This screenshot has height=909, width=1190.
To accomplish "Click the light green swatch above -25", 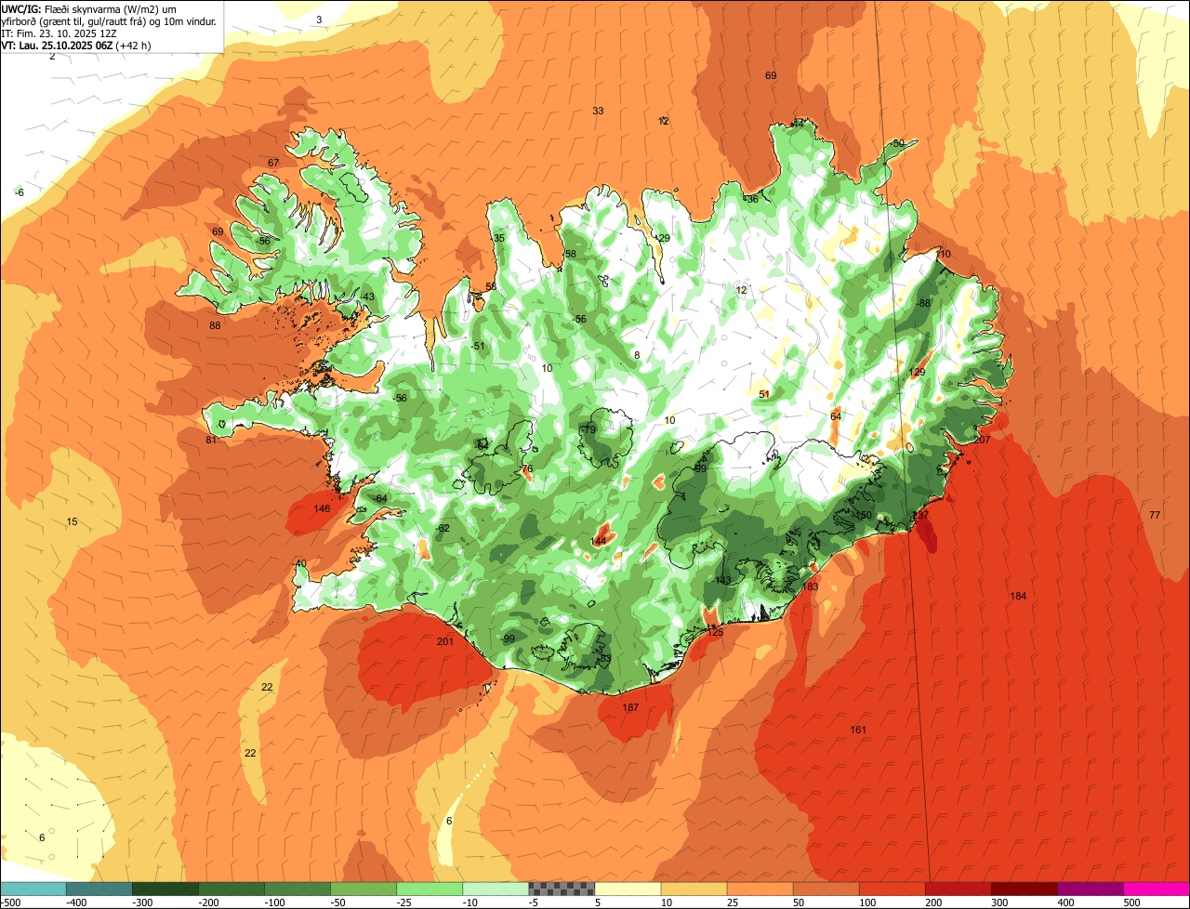I will coord(430,889).
